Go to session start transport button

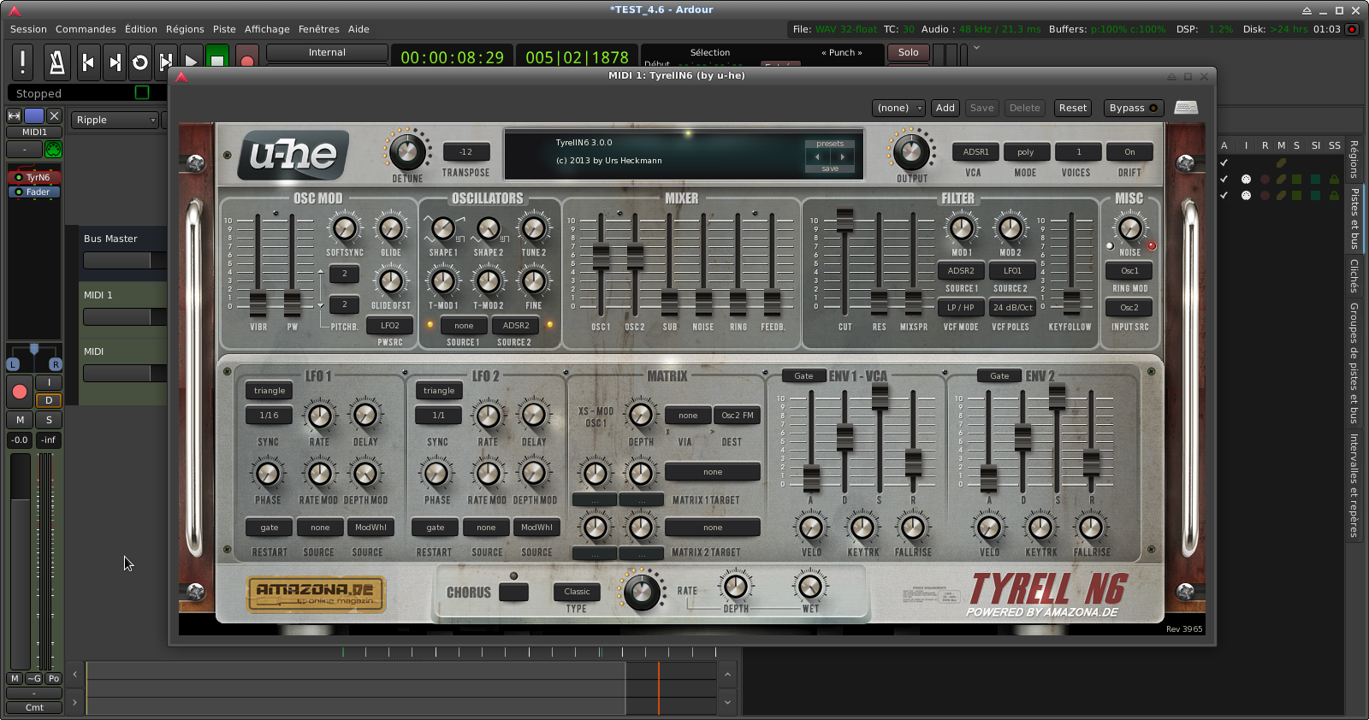87,62
